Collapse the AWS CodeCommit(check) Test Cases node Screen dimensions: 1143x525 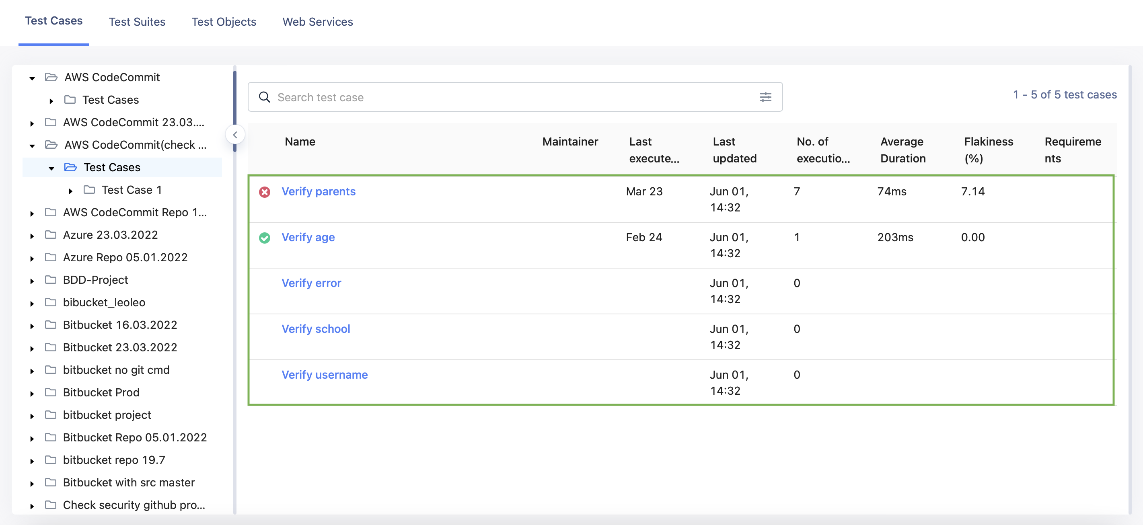52,168
